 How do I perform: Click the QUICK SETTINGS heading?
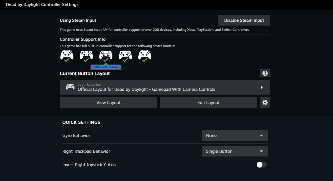(81, 122)
